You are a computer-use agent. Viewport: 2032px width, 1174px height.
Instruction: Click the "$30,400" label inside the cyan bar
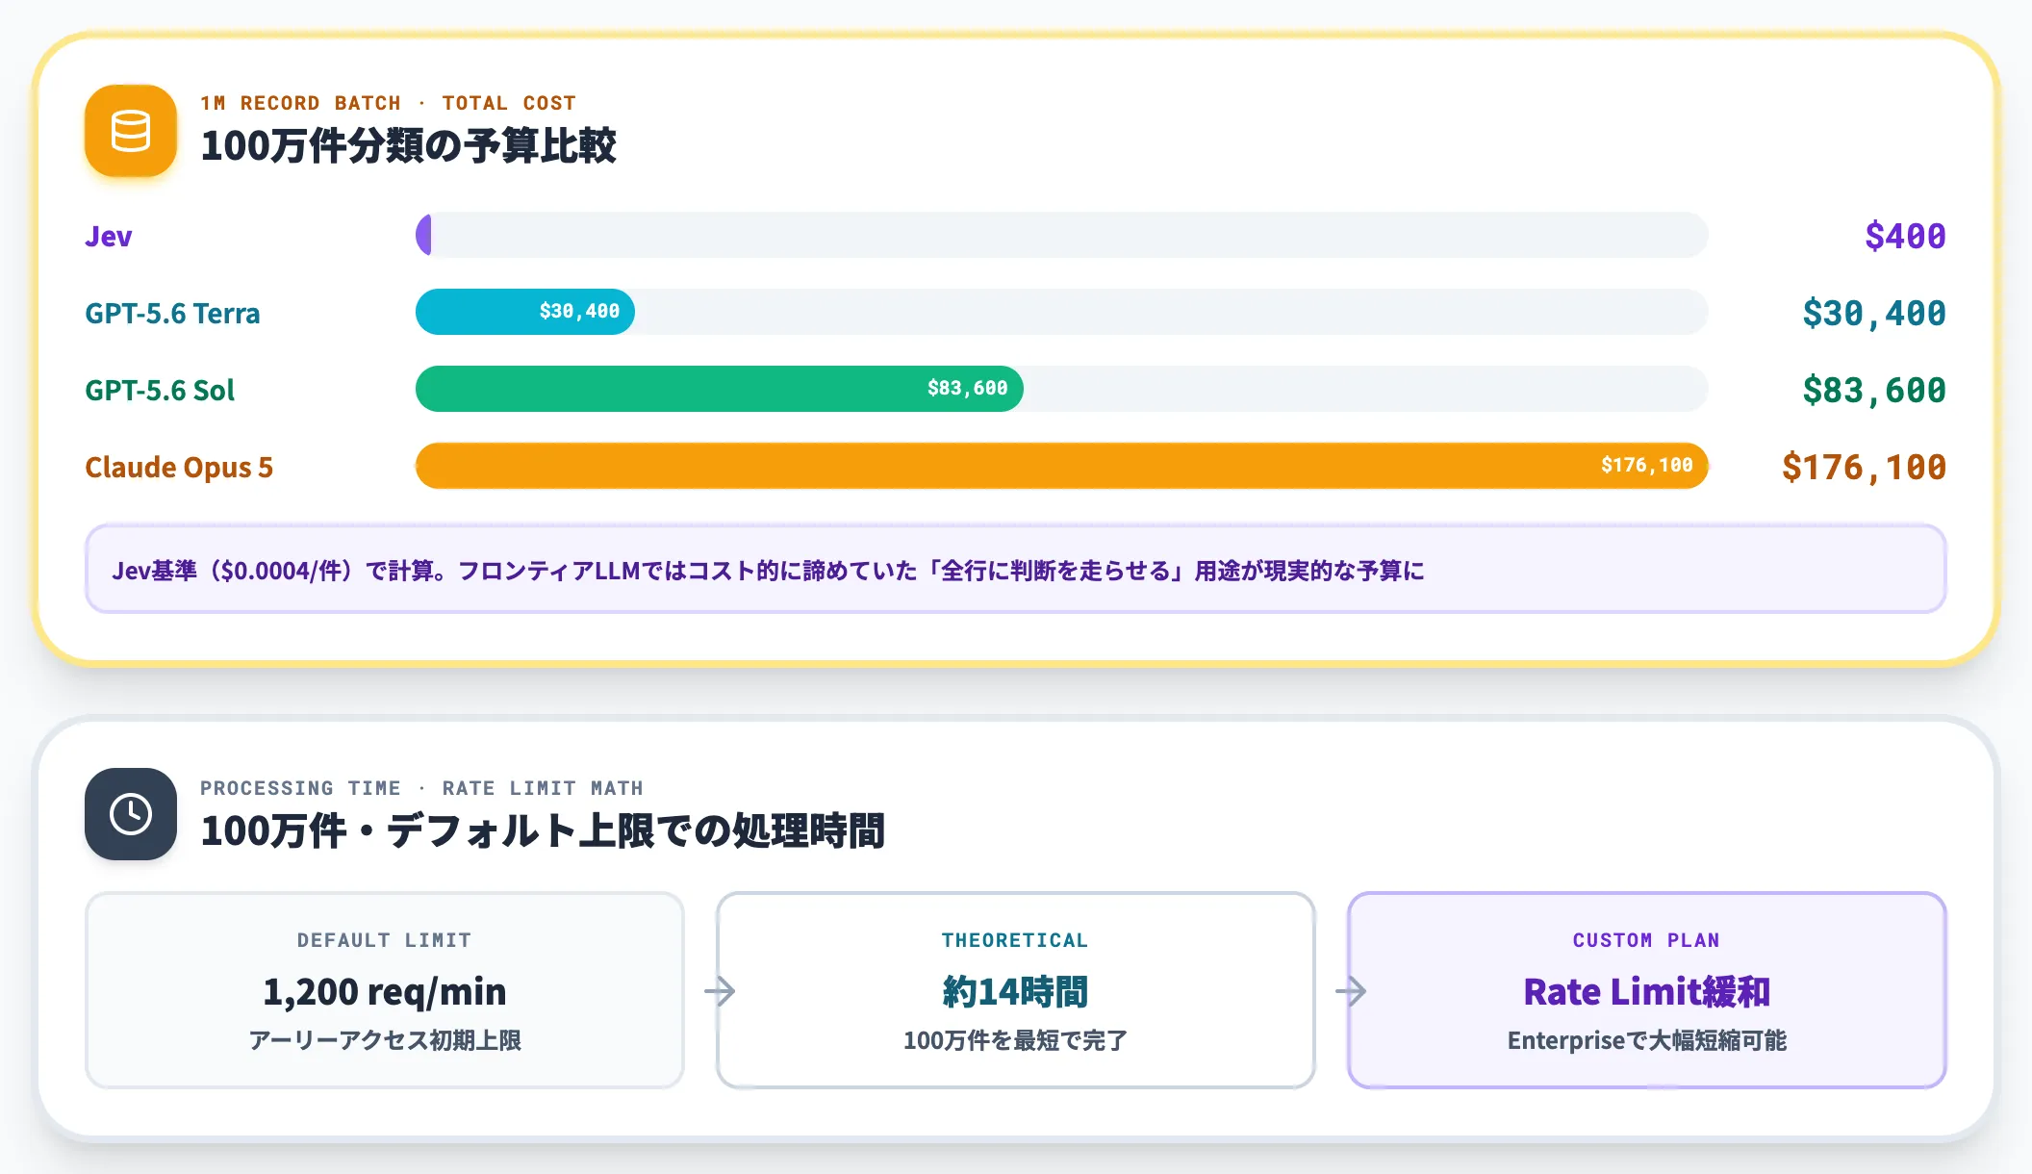579,311
